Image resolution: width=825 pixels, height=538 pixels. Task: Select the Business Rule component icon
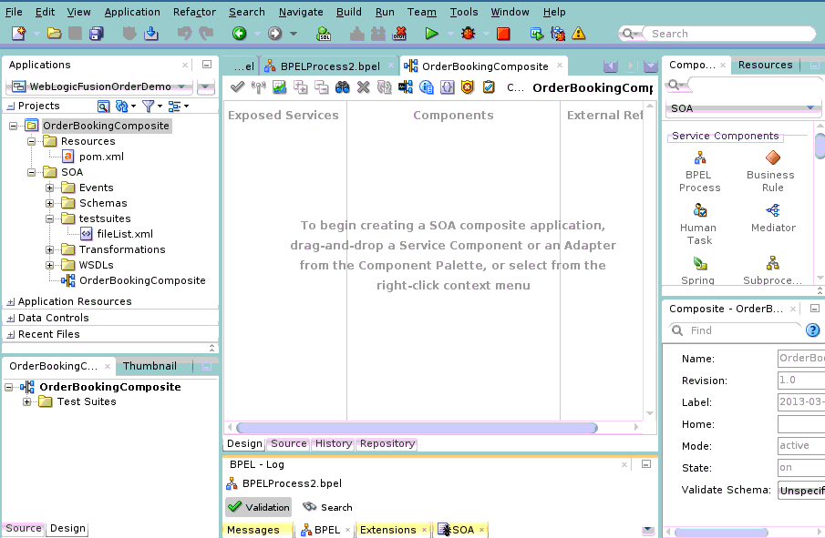772,157
